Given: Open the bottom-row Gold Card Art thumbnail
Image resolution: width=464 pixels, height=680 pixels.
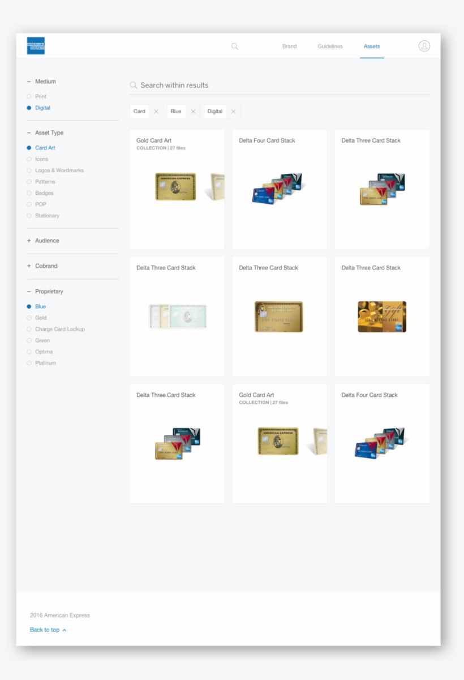Looking at the screenshot, I should (280, 444).
